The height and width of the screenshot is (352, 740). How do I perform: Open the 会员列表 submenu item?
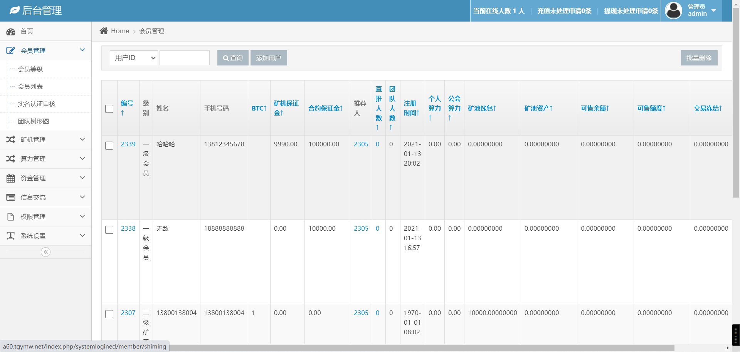[x=30, y=87]
